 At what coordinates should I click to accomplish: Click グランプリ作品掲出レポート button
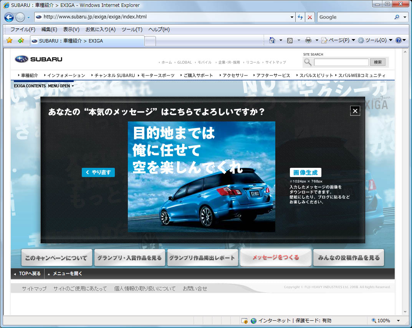point(203,258)
